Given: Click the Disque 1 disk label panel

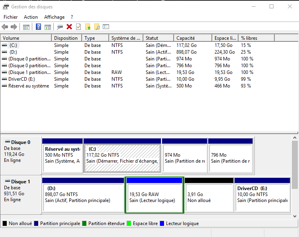Looking at the screenshot, I should 21,195.
